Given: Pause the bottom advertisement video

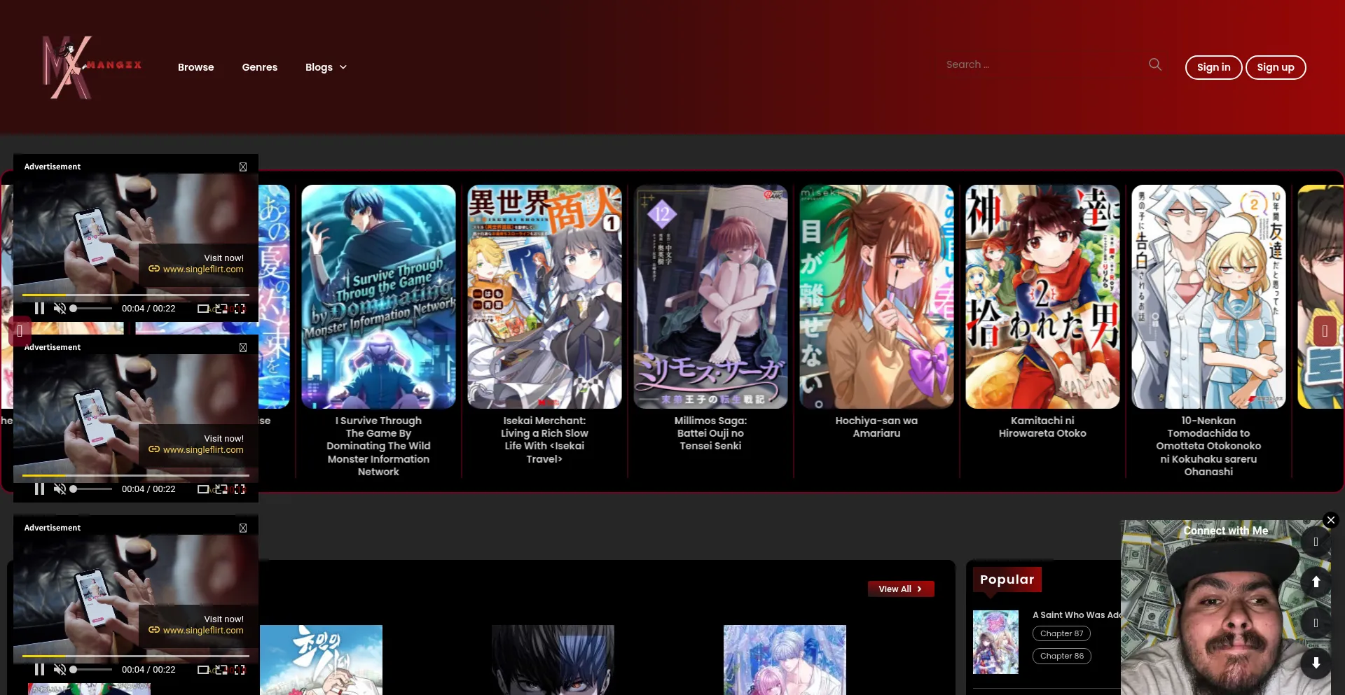Looking at the screenshot, I should 39,670.
